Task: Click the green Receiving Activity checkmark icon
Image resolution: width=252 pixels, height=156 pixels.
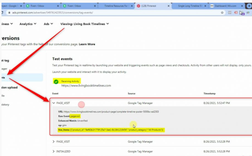Action: [x=56, y=81]
